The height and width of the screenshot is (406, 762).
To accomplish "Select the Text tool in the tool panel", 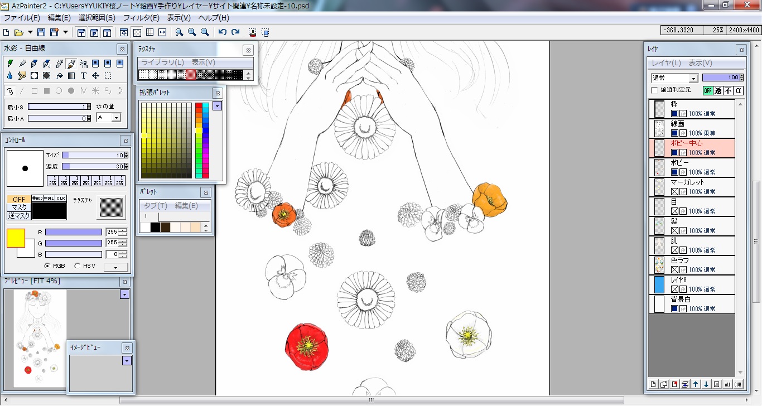I will coord(84,75).
